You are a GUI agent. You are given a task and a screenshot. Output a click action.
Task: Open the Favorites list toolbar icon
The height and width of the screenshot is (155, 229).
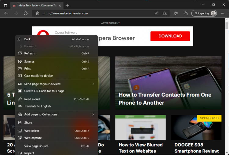(x=176, y=13)
